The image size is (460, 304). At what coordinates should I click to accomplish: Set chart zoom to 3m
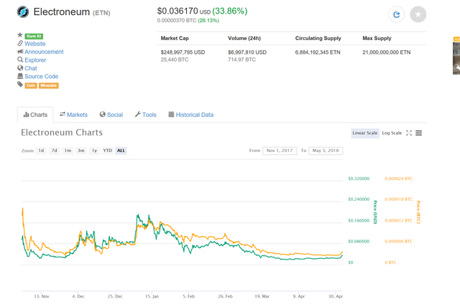(x=81, y=151)
